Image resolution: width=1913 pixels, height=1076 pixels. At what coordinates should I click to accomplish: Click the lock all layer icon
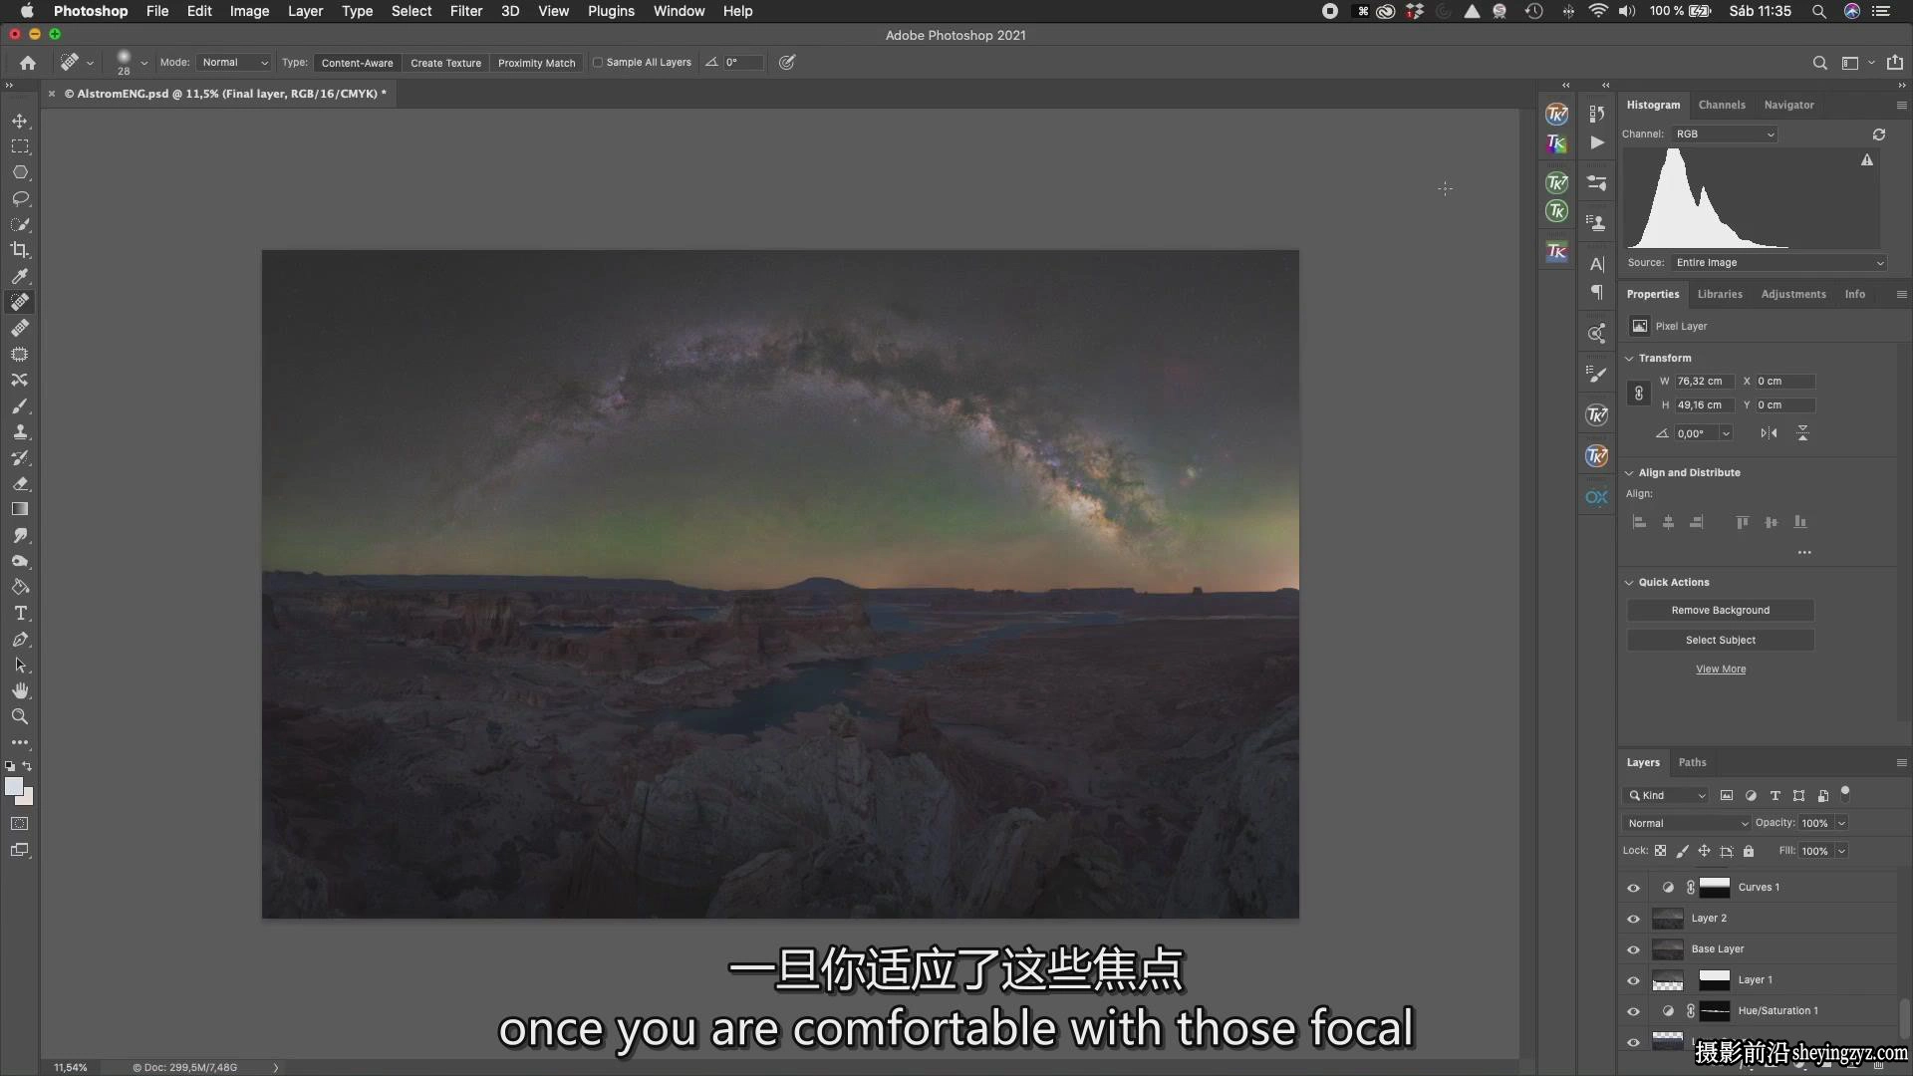coord(1749,851)
